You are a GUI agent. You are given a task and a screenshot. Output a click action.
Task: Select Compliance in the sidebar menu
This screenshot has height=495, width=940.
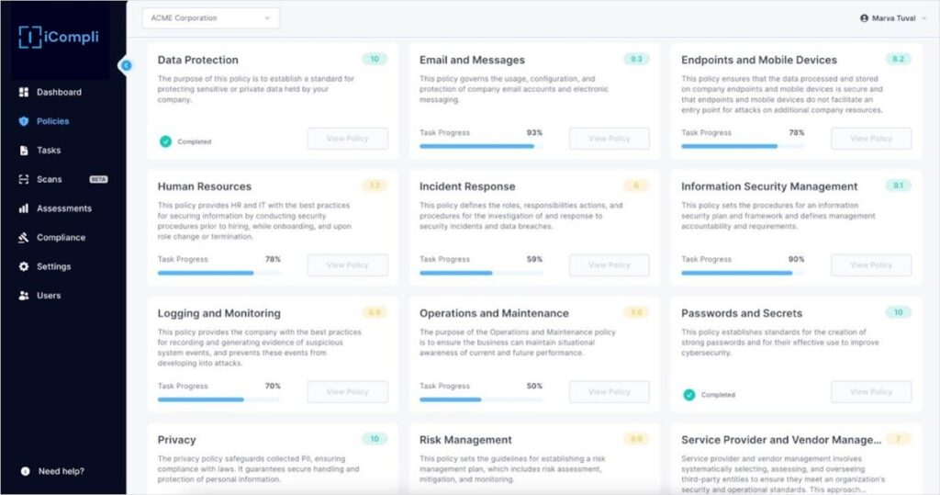click(x=61, y=238)
